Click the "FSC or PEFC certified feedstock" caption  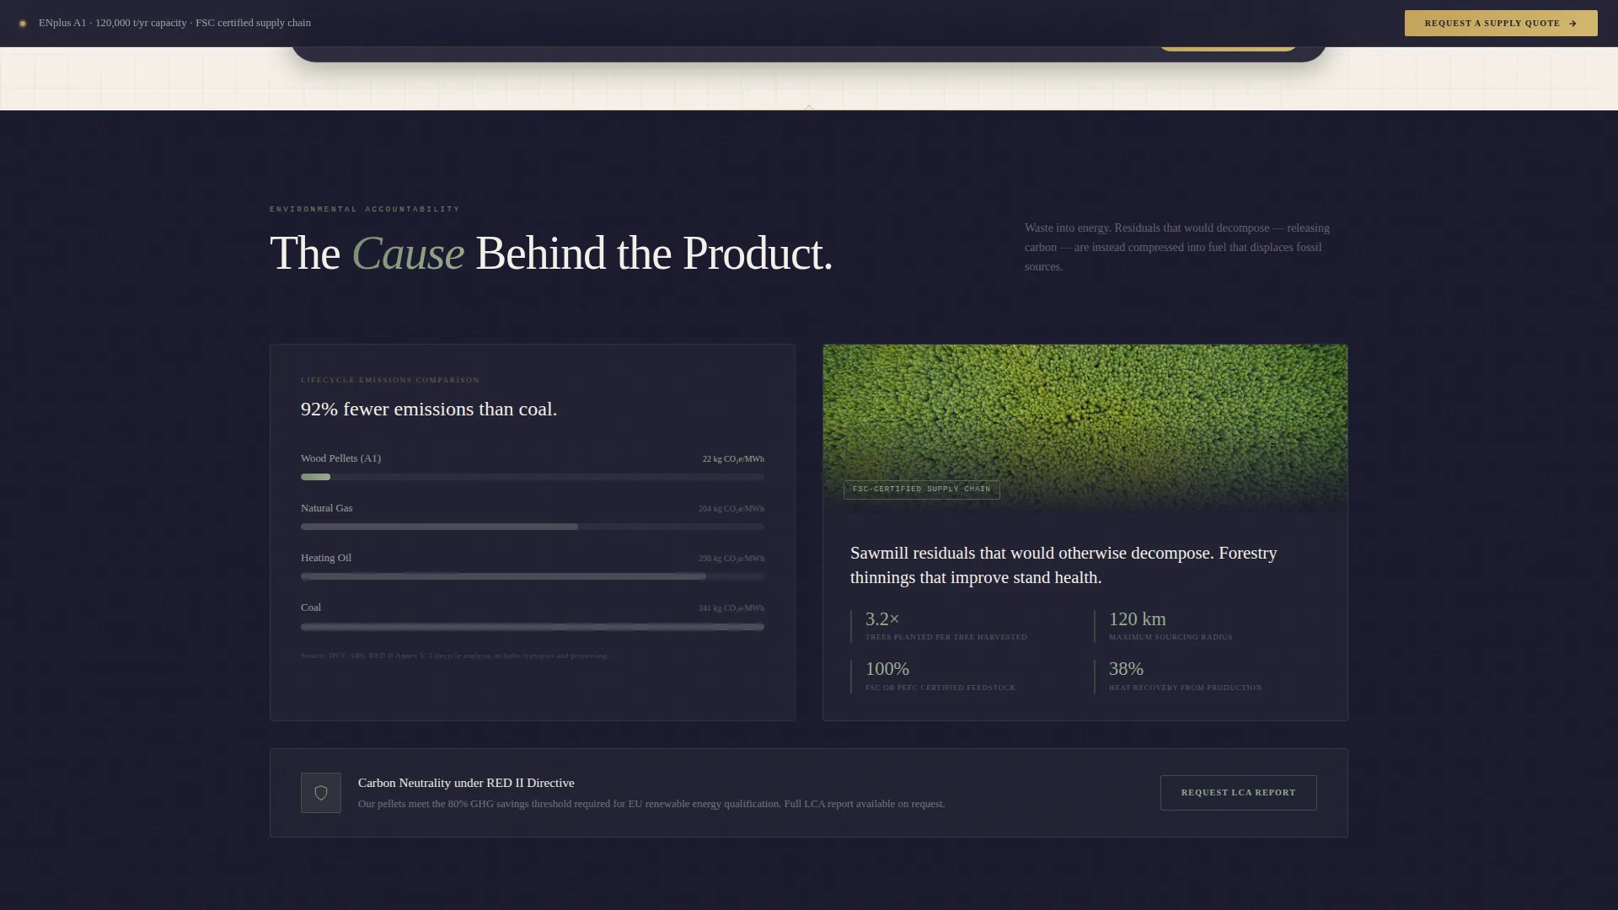point(940,688)
